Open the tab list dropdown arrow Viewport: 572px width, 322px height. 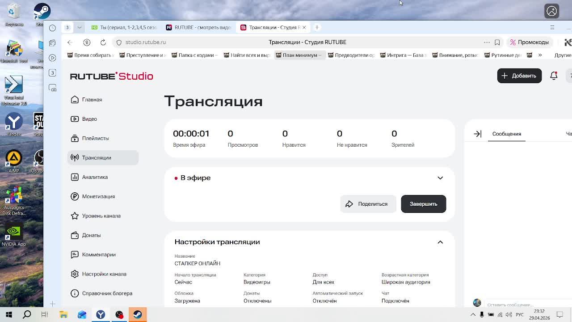[80, 27]
